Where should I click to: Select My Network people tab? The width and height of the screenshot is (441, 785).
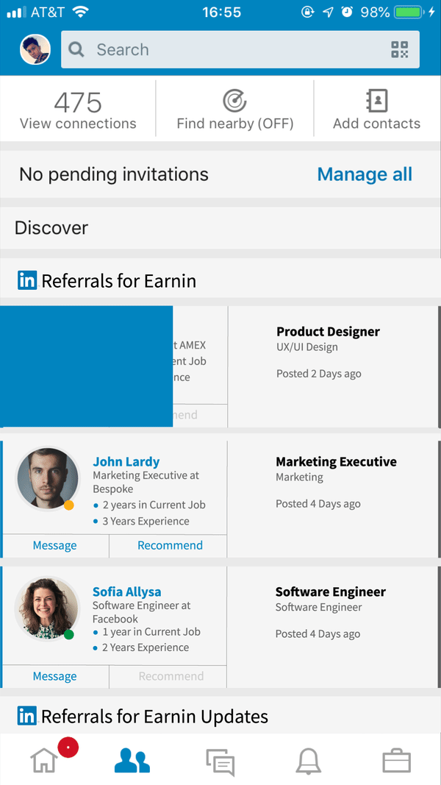[x=132, y=761]
